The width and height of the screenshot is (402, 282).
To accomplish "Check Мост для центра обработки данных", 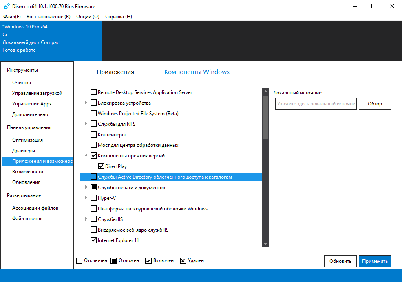I will tap(94, 145).
